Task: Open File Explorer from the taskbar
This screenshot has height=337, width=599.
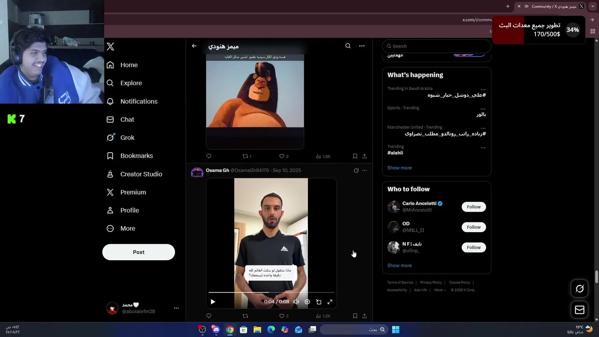Action: point(257,330)
